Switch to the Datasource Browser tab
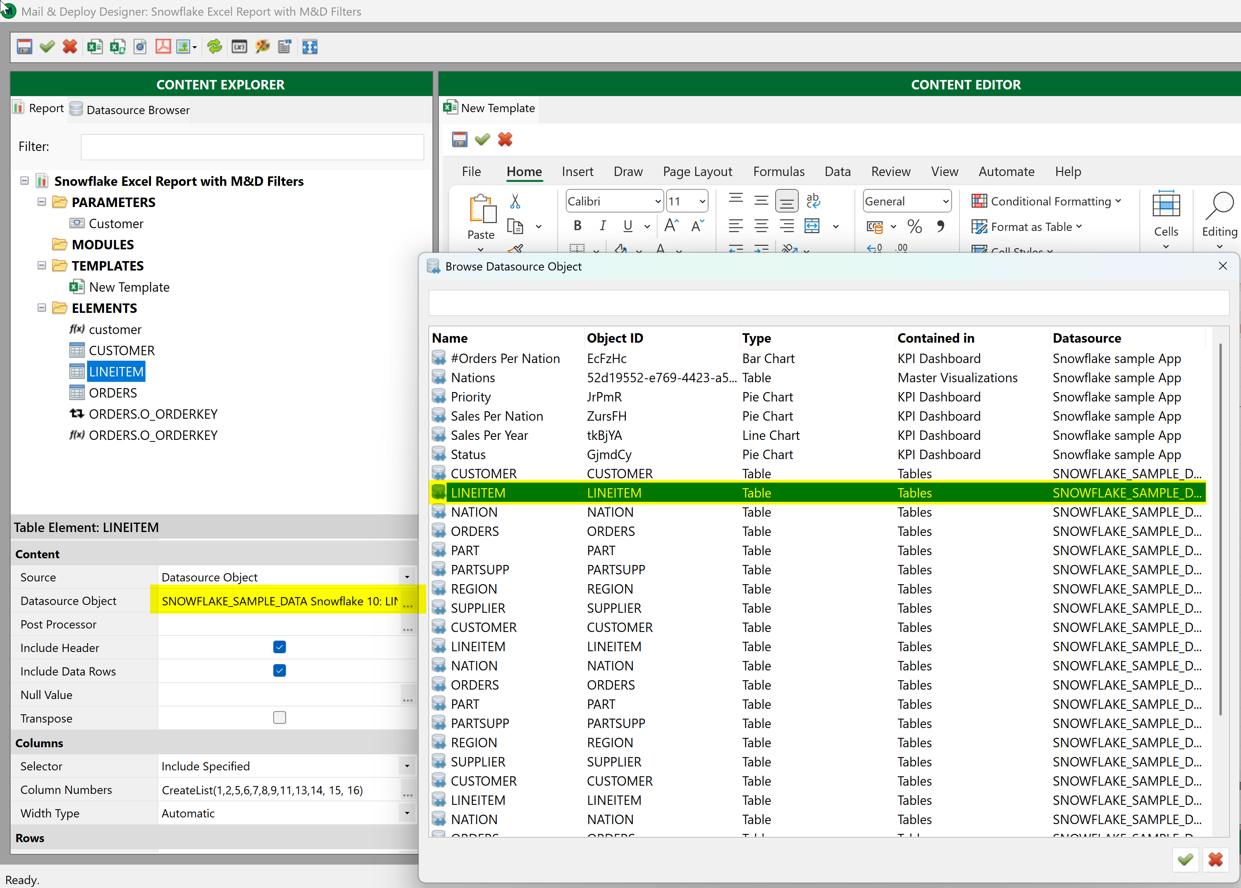This screenshot has width=1241, height=888. click(130, 109)
